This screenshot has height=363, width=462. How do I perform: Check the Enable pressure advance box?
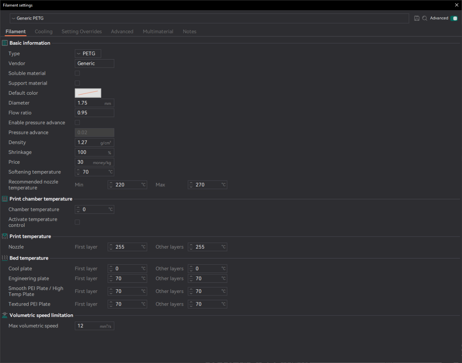coord(77,123)
